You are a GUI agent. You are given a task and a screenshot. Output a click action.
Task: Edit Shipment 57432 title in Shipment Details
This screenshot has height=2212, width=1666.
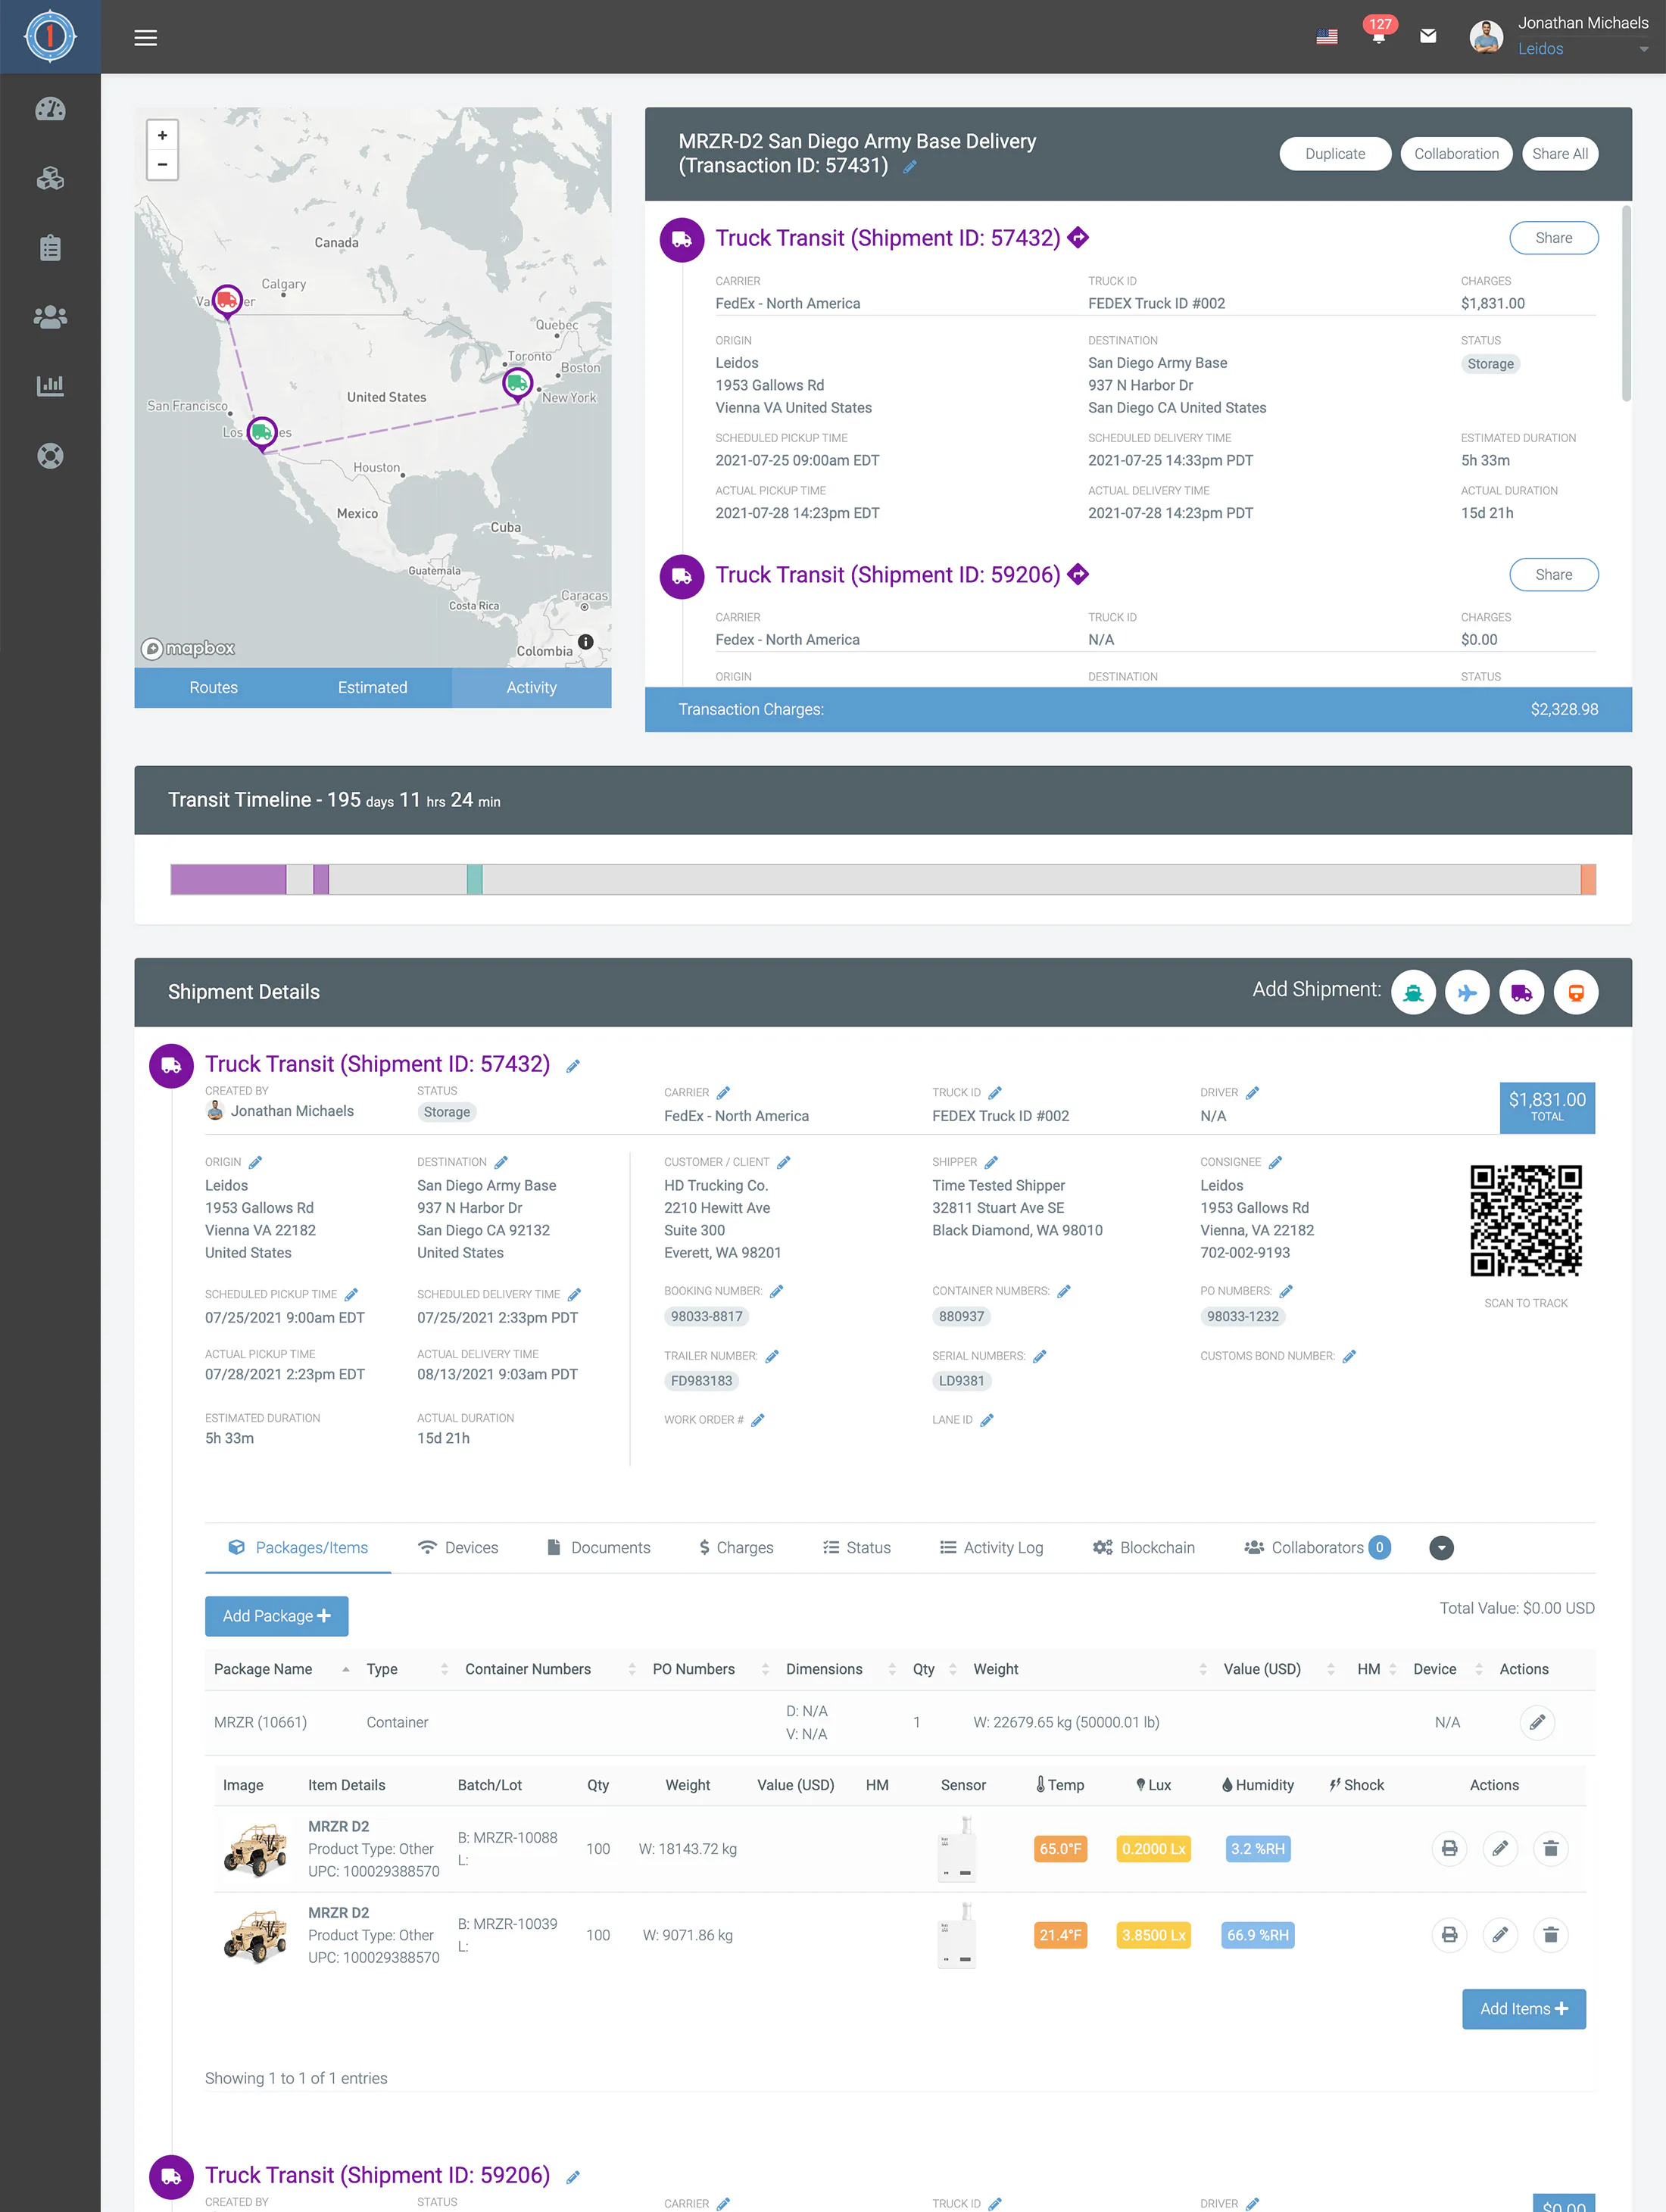[573, 1066]
